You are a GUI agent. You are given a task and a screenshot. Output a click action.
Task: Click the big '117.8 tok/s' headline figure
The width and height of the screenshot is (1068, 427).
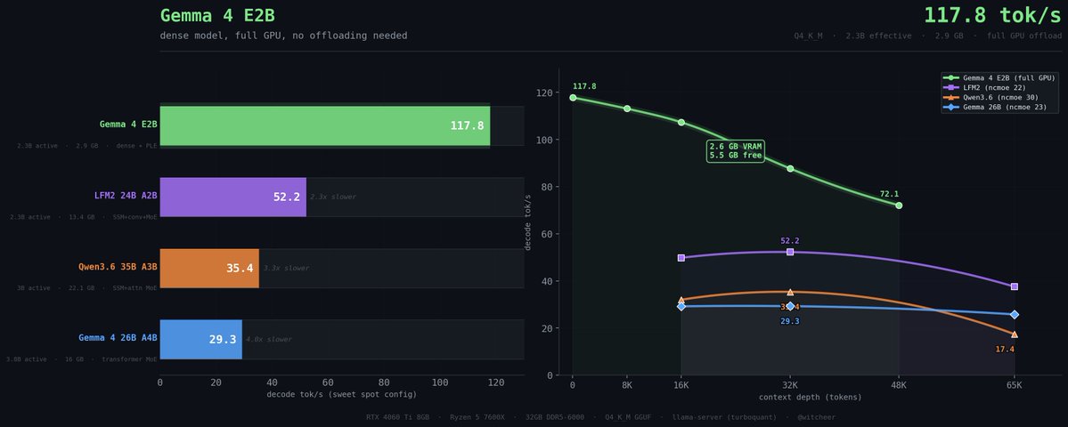coord(992,15)
